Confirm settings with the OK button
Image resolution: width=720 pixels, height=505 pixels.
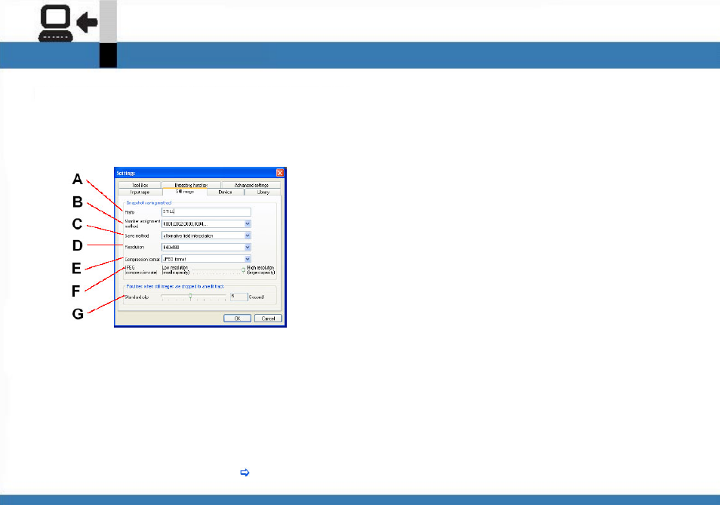(238, 318)
